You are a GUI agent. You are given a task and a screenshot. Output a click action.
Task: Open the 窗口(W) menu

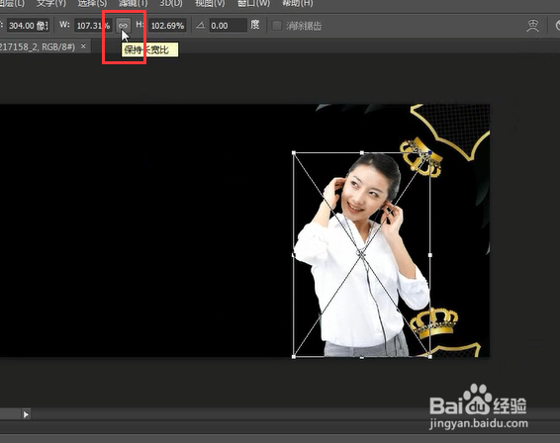(x=253, y=4)
